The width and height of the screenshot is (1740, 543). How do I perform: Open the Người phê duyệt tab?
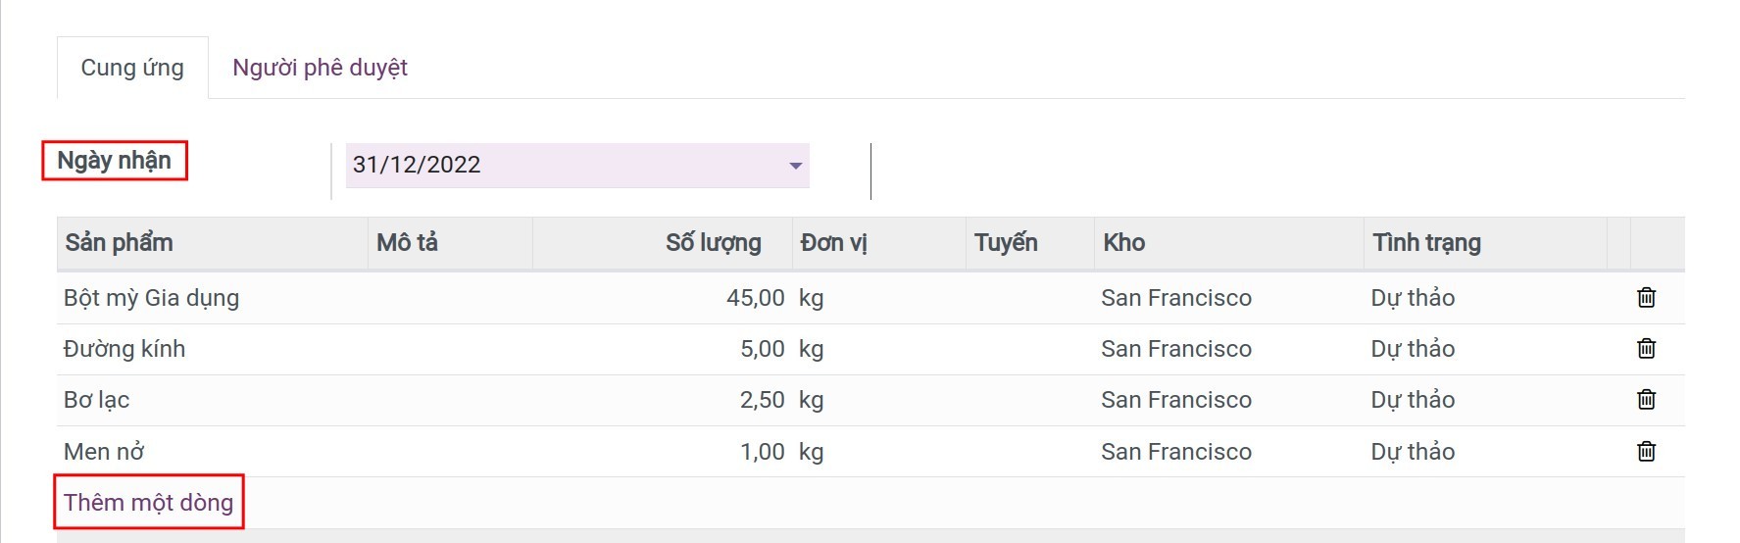click(x=320, y=68)
